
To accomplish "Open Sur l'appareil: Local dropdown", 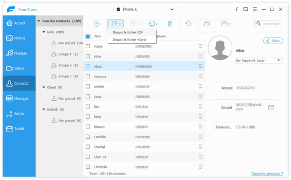I will 259,60.
